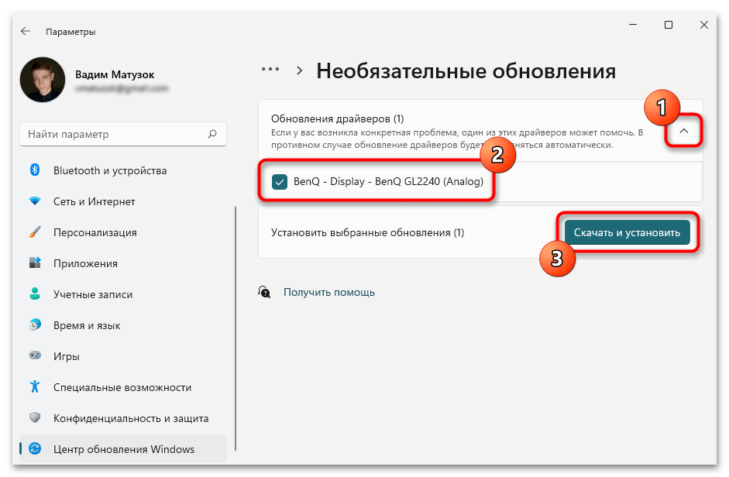
Task: Click the Apps icon in sidebar
Action: 35,263
